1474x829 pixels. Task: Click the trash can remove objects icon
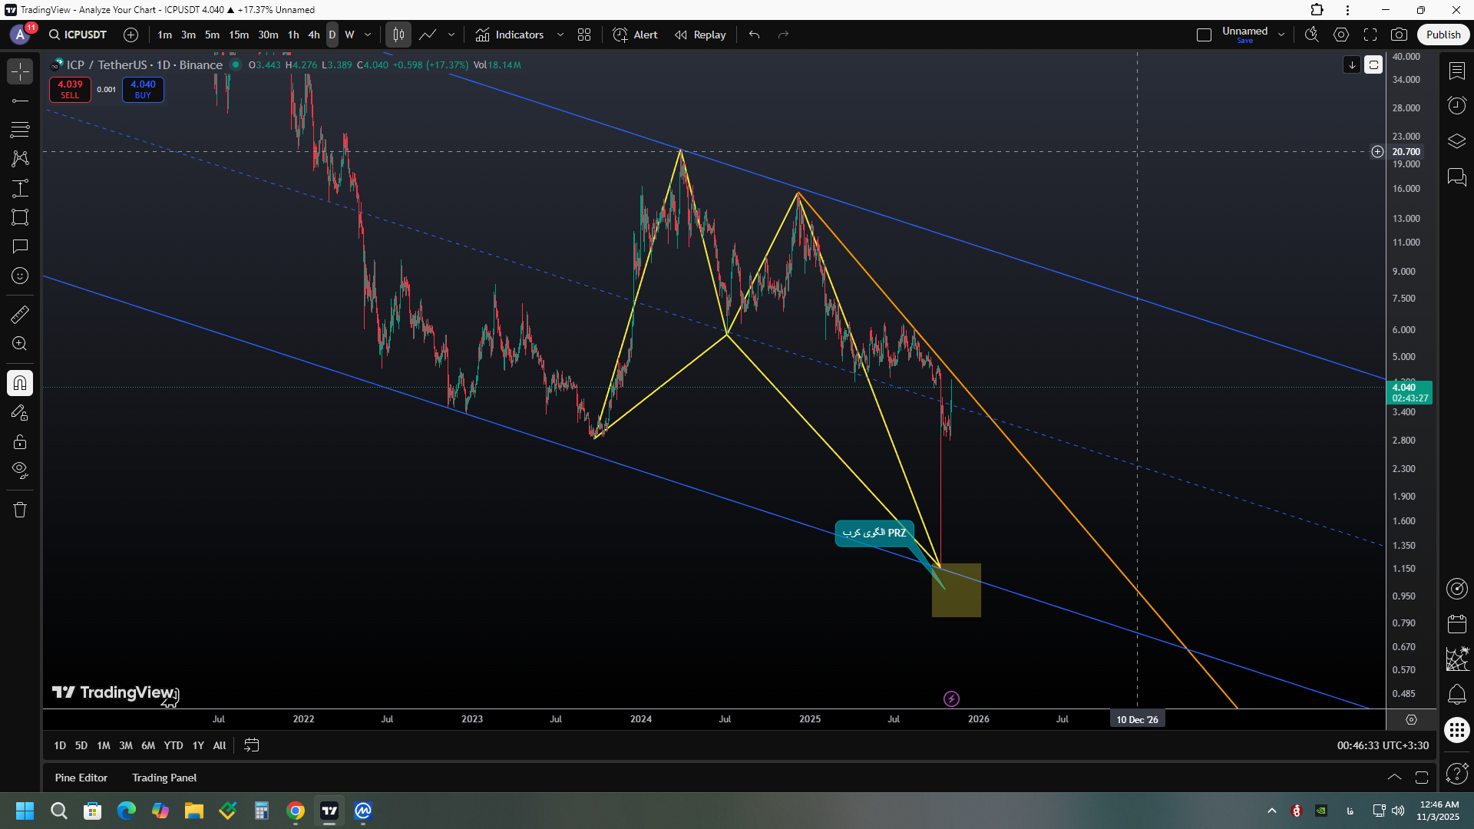click(x=20, y=510)
